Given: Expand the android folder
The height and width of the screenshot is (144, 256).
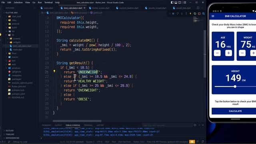Looking at the screenshot, I should pos(15,24).
